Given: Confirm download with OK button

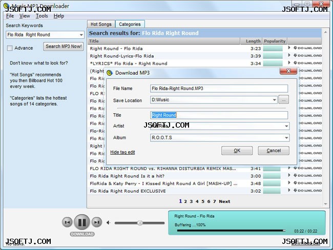Looking at the screenshot, I should 237,151.
